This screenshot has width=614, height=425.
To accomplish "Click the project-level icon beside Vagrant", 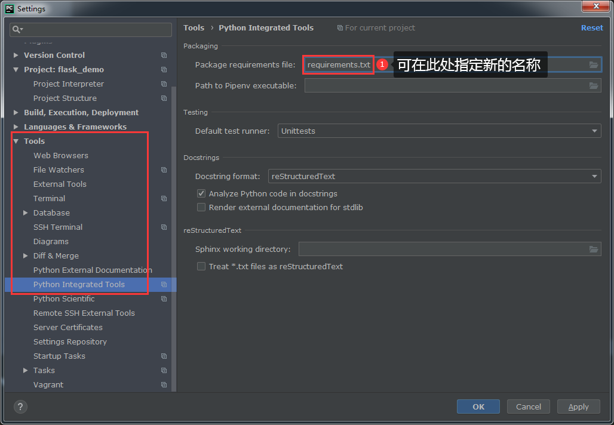I will 164,384.
